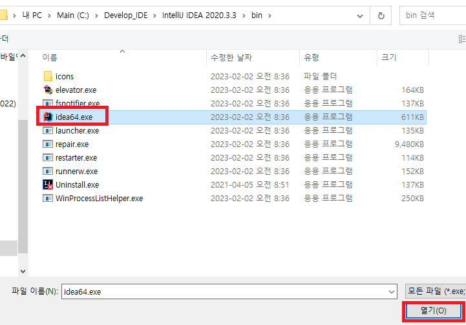Open address bar history dropdown arrow

point(360,15)
